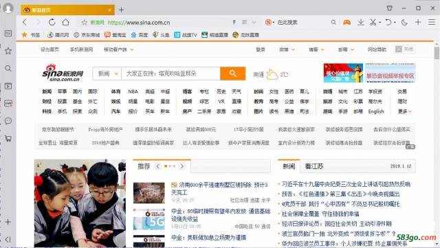Open the sidebar favorites star icon
The width and height of the screenshot is (440, 248).
[x=8, y=51]
